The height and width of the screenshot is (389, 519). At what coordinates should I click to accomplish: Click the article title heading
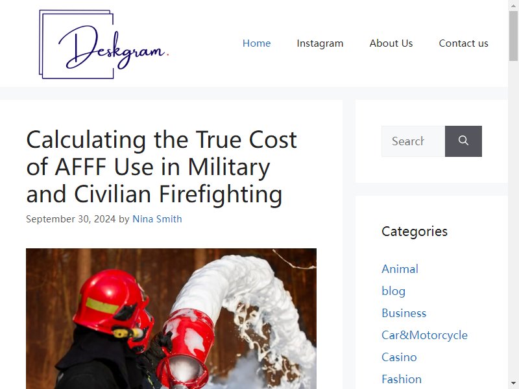162,167
